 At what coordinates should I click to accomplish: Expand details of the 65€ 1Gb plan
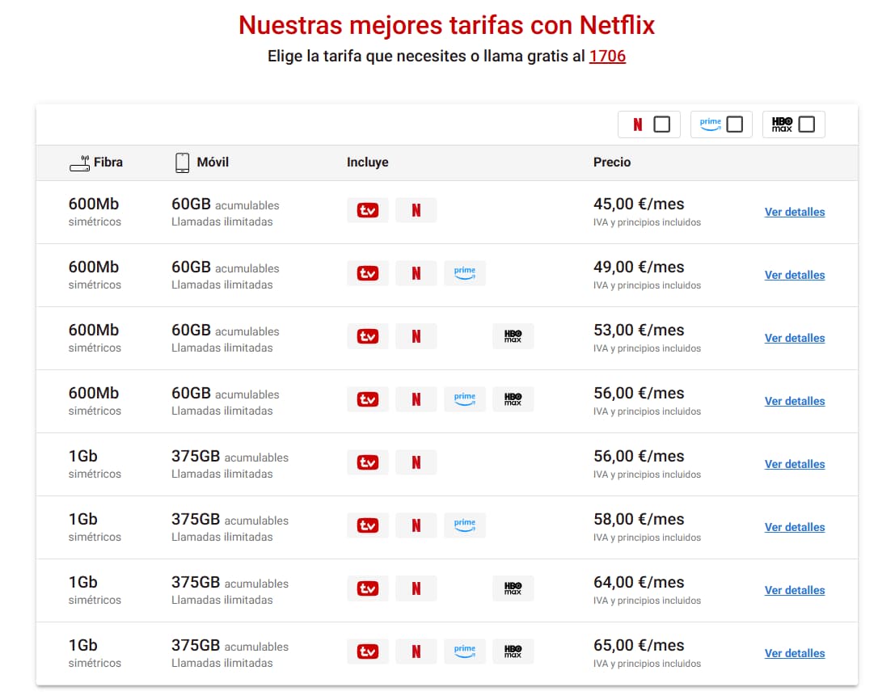coord(795,653)
